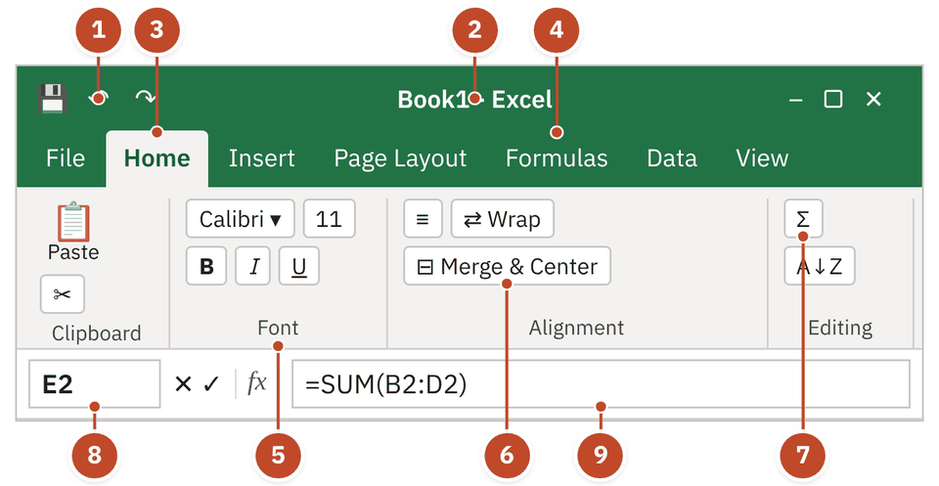
Task: Click the Name Box showing E2
Action: (95, 383)
